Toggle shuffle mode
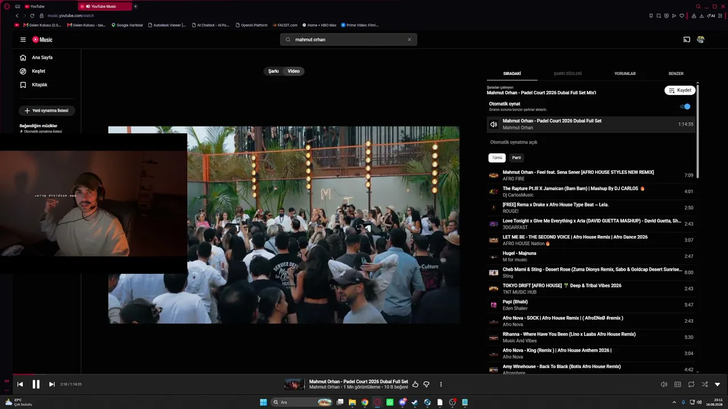 705,385
